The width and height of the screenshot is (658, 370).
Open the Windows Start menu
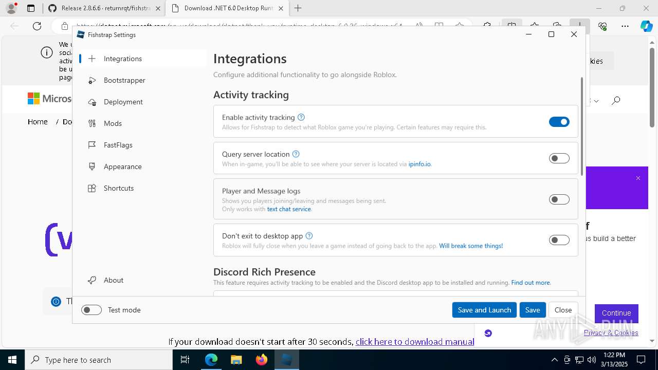(12, 360)
